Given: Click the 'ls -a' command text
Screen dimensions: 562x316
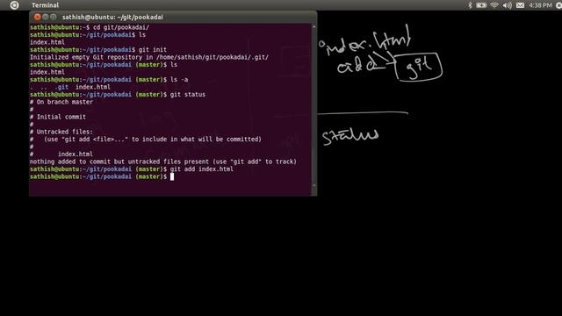Looking at the screenshot, I should pyautogui.click(x=179, y=80).
